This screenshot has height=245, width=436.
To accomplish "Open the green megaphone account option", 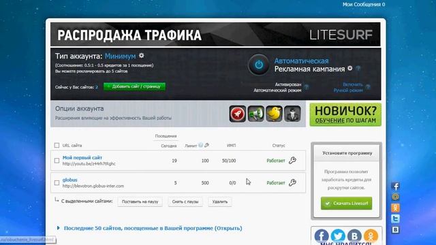I will [256, 114].
